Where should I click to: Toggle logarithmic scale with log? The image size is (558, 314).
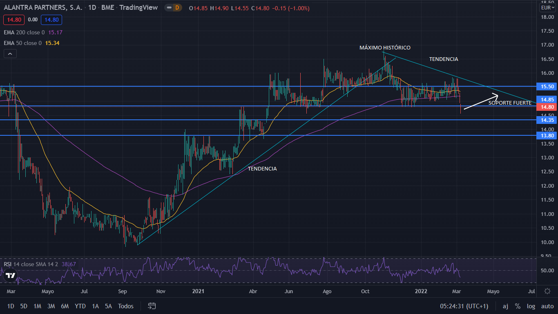(531, 306)
